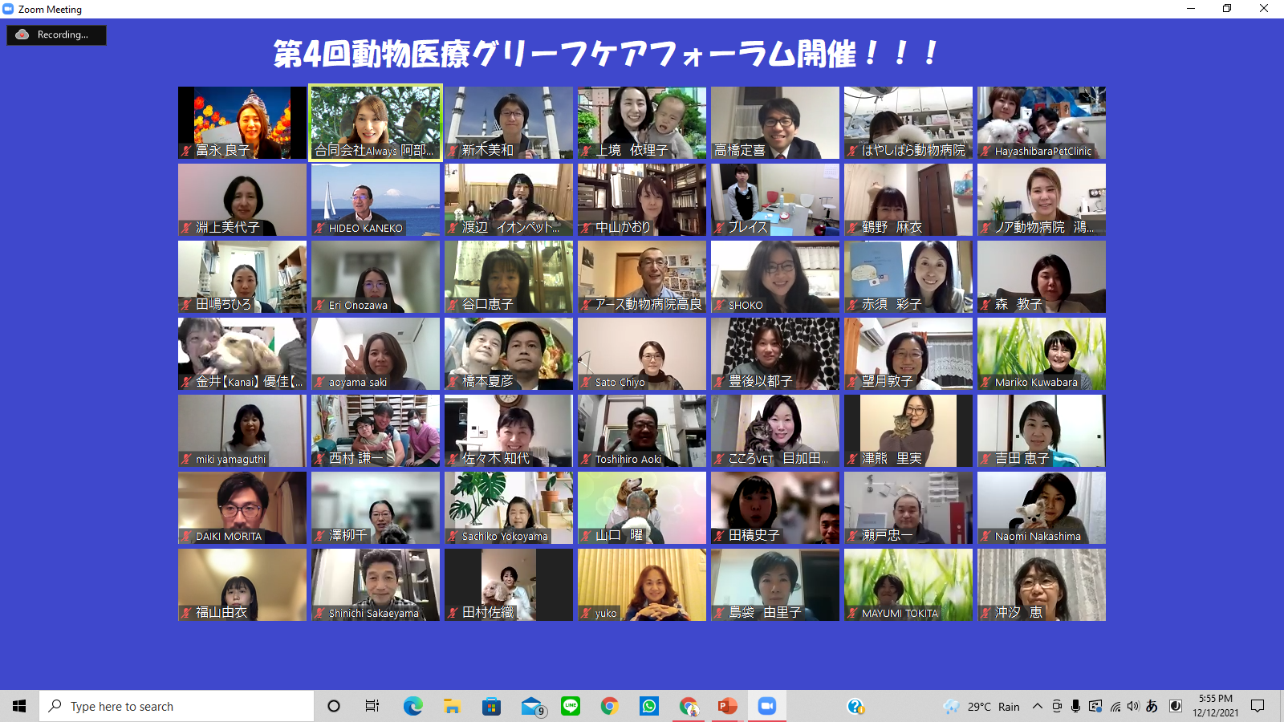Image resolution: width=1284 pixels, height=722 pixels.
Task: Open PowerPoint from the taskbar
Action: coord(727,706)
